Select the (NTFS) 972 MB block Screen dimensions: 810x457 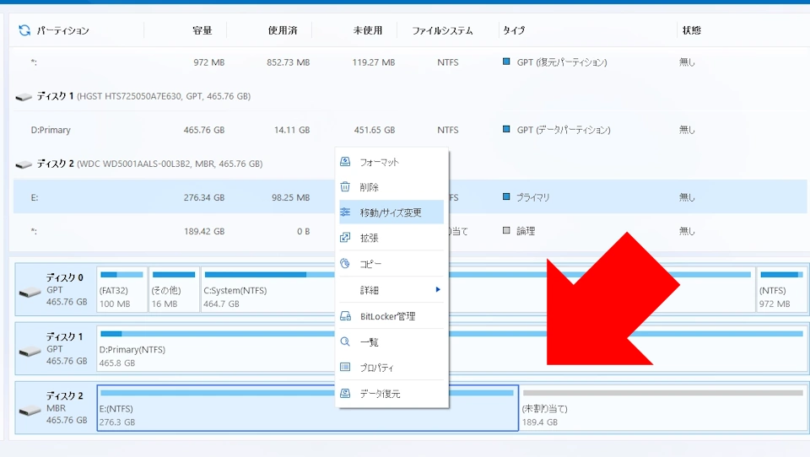[781, 289]
